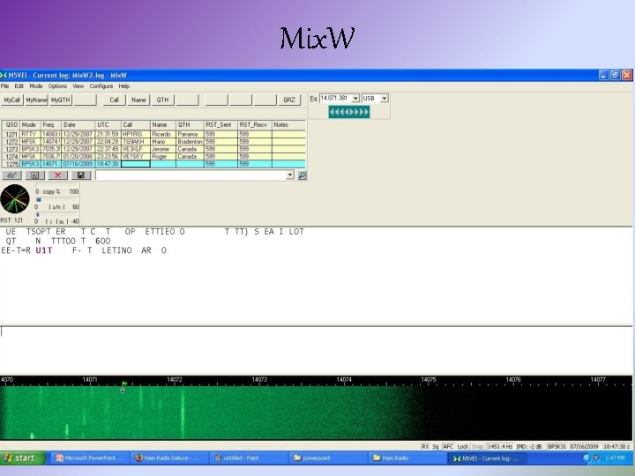The height and width of the screenshot is (476, 635).
Task: Click the far-left frequency step-down arrow
Action: 332,112
